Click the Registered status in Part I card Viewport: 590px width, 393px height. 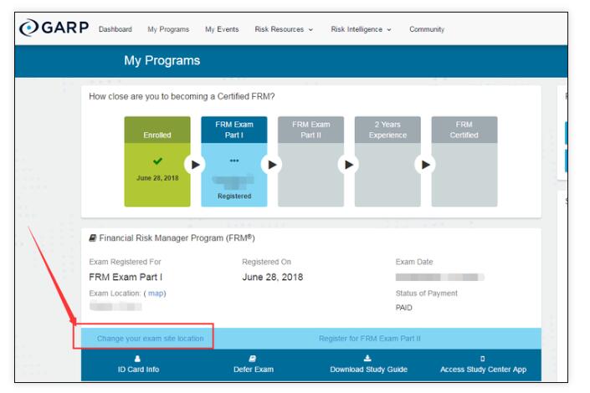234,196
